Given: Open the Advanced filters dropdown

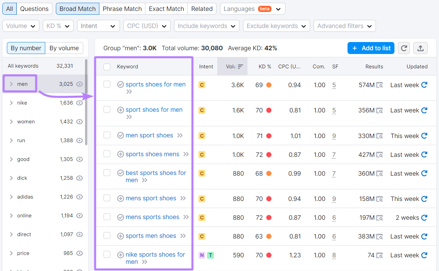Looking at the screenshot, I should pyautogui.click(x=344, y=26).
